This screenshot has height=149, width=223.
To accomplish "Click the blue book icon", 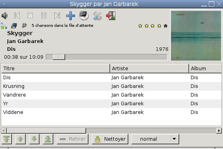I will point(14,26).
